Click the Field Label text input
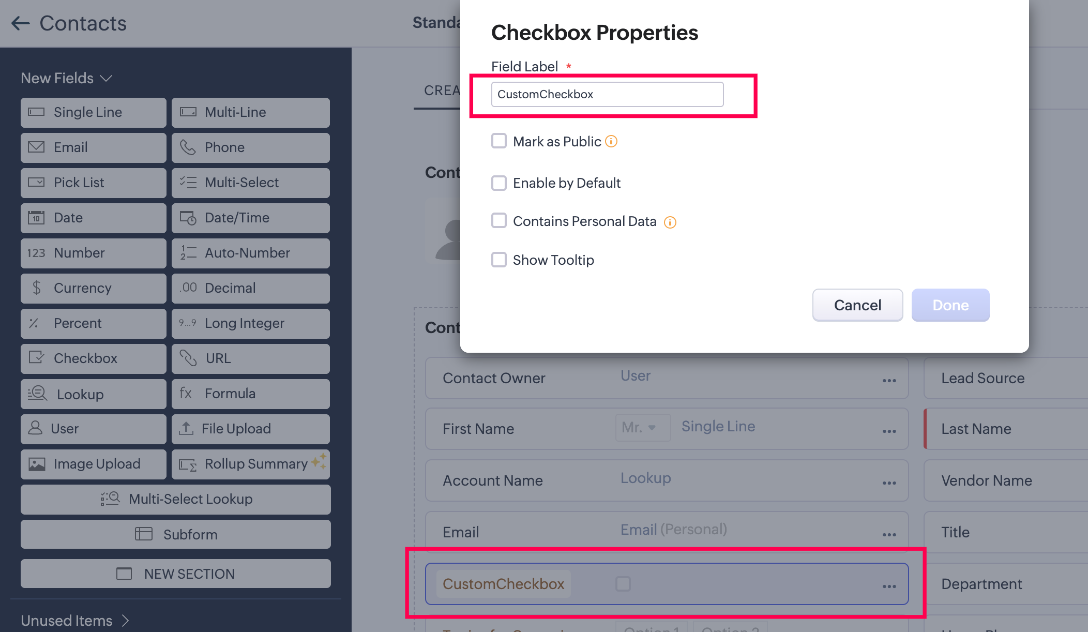The image size is (1088, 632). coord(607,95)
